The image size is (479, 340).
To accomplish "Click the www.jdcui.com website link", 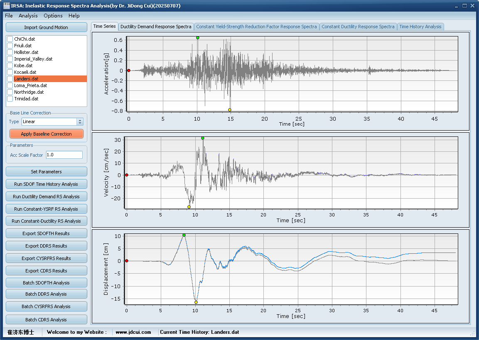I will [133, 332].
